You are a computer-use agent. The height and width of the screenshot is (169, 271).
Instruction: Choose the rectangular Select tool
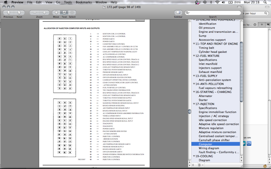pos(72,12)
